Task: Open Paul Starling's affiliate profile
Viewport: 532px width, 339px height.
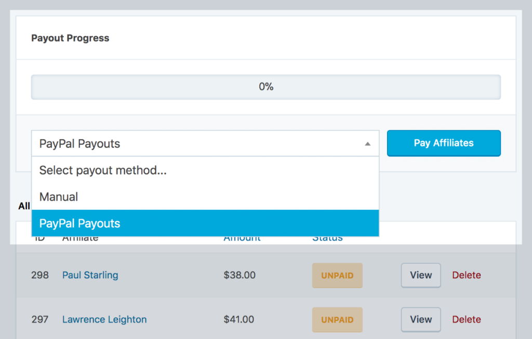Action: (x=89, y=275)
